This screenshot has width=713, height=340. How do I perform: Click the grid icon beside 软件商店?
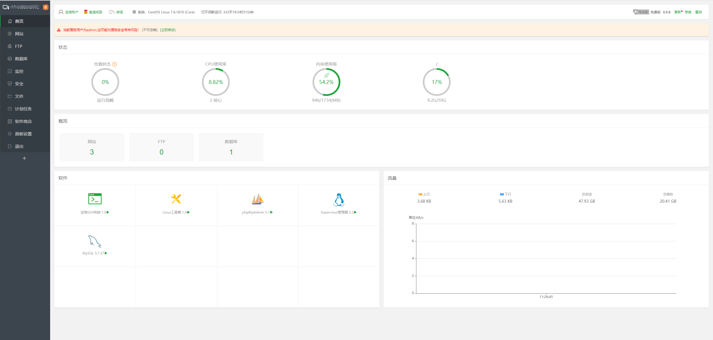click(x=10, y=121)
